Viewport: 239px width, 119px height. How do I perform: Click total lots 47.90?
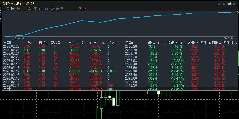click(28, 89)
